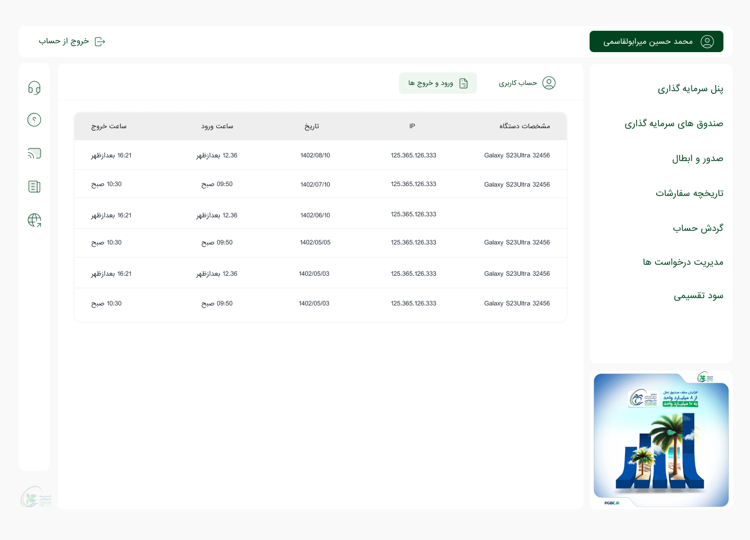Open the palm tree fund banner
750x540 pixels.
661,440
